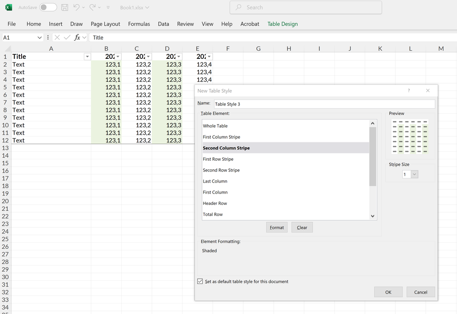Click the Redo arrow icon

(92, 7)
